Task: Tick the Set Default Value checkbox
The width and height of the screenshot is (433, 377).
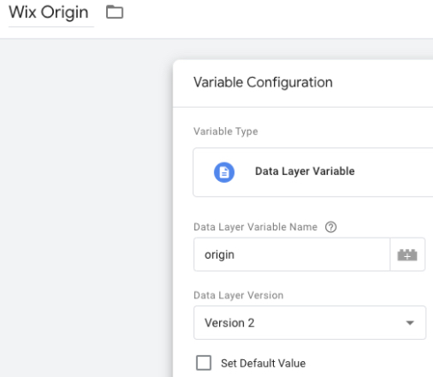Action: pos(203,363)
